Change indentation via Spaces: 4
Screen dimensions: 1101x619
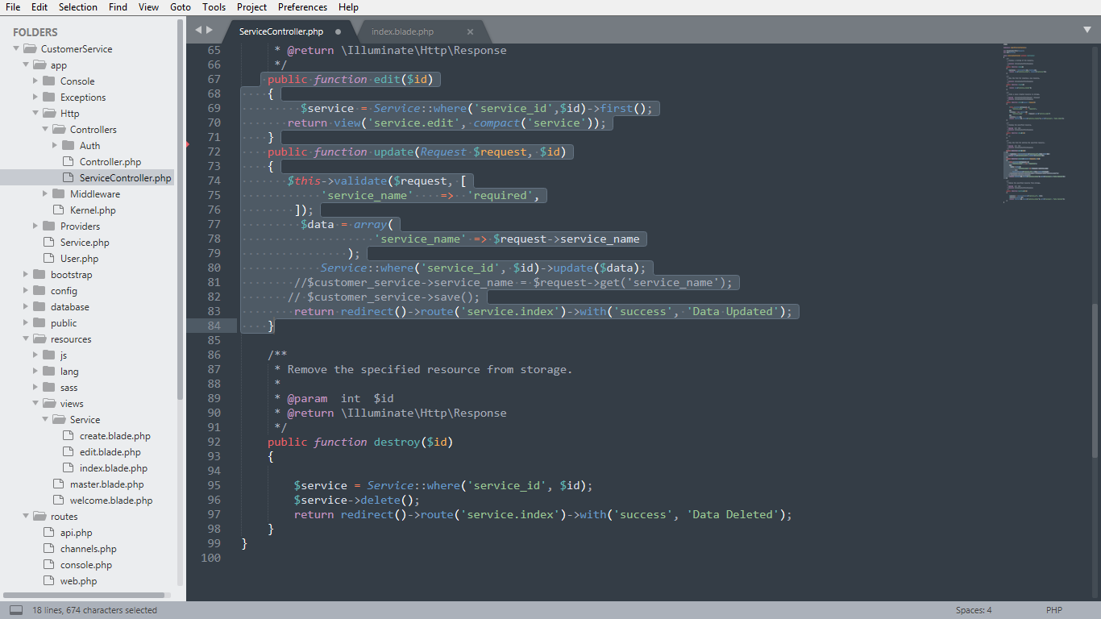[x=974, y=610]
